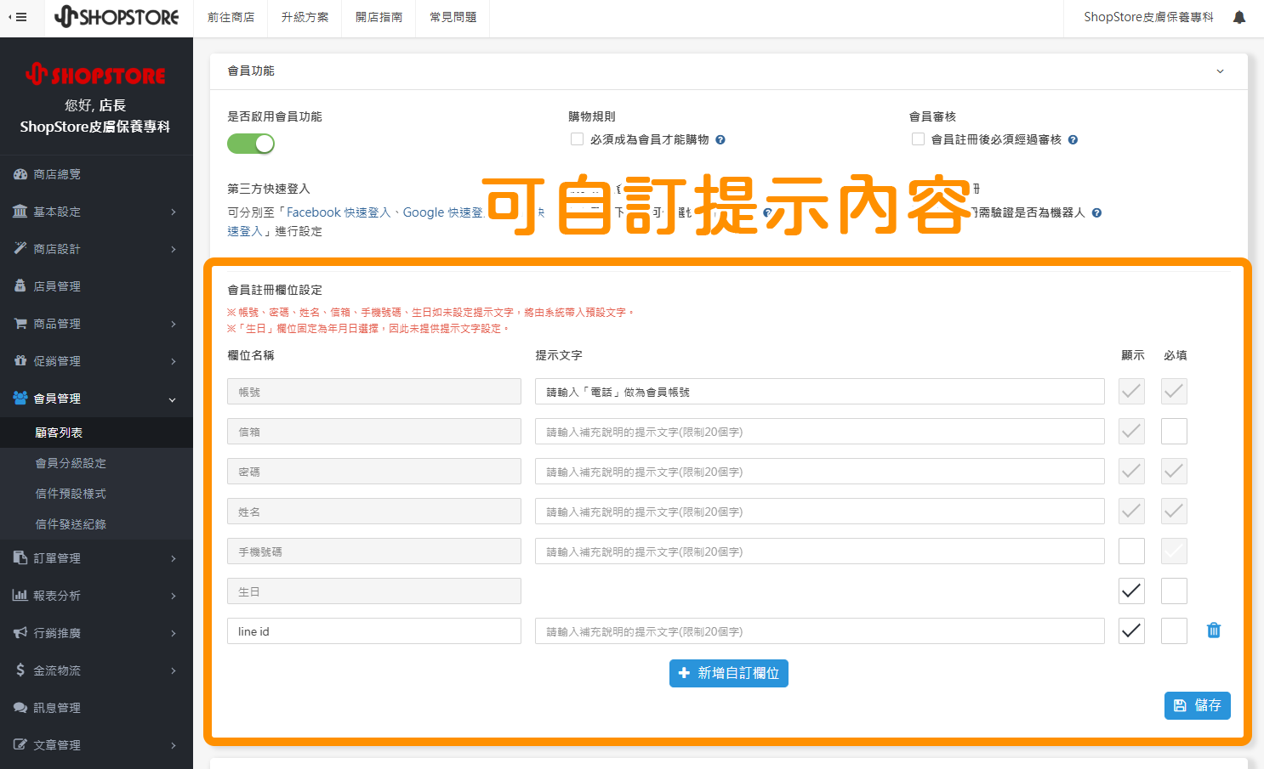Click the red SHOPSTORE sidebar logo
This screenshot has height=769, width=1264.
[95, 75]
